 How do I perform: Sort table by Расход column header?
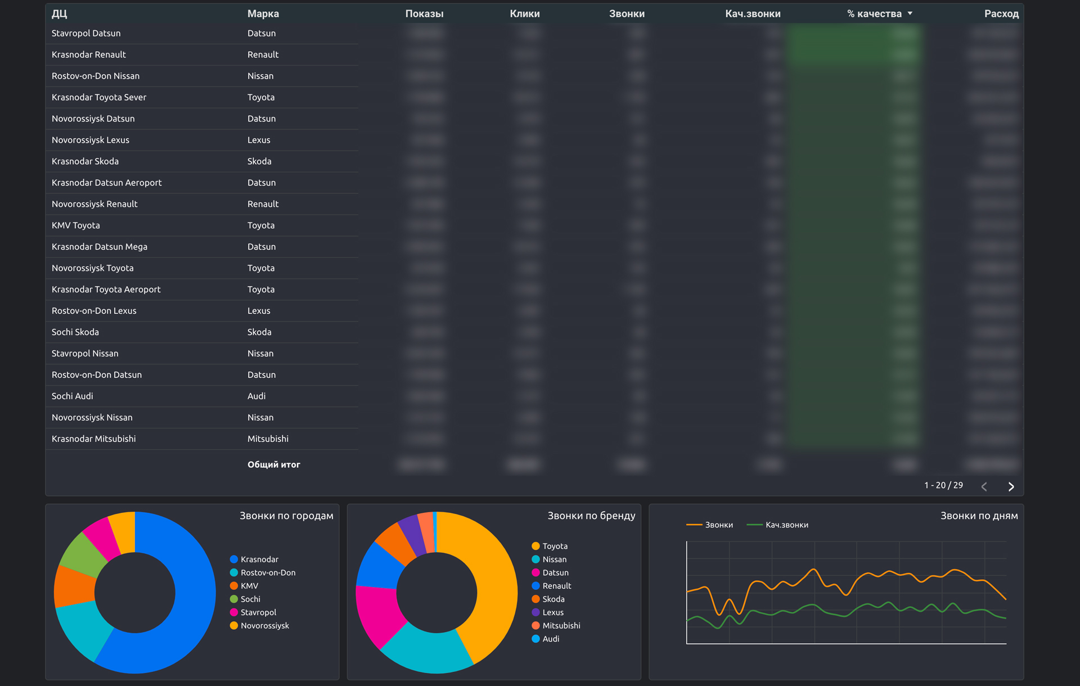coord(1001,14)
